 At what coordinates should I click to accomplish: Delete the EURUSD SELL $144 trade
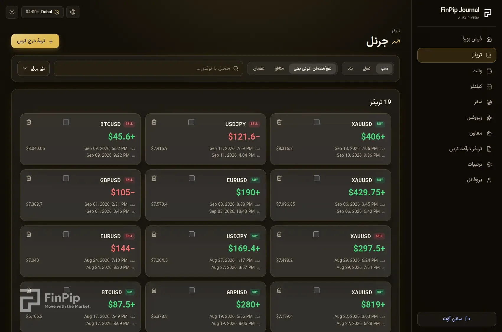tap(29, 234)
